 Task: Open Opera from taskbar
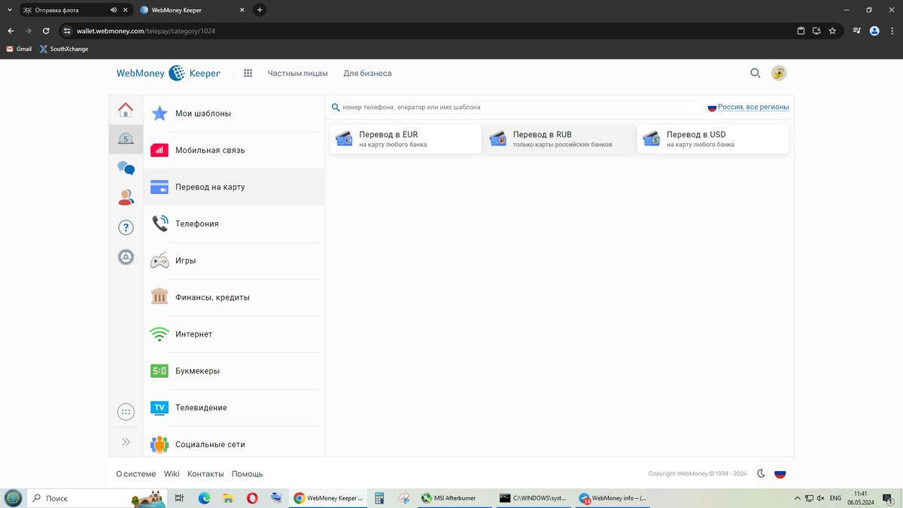[x=252, y=497]
